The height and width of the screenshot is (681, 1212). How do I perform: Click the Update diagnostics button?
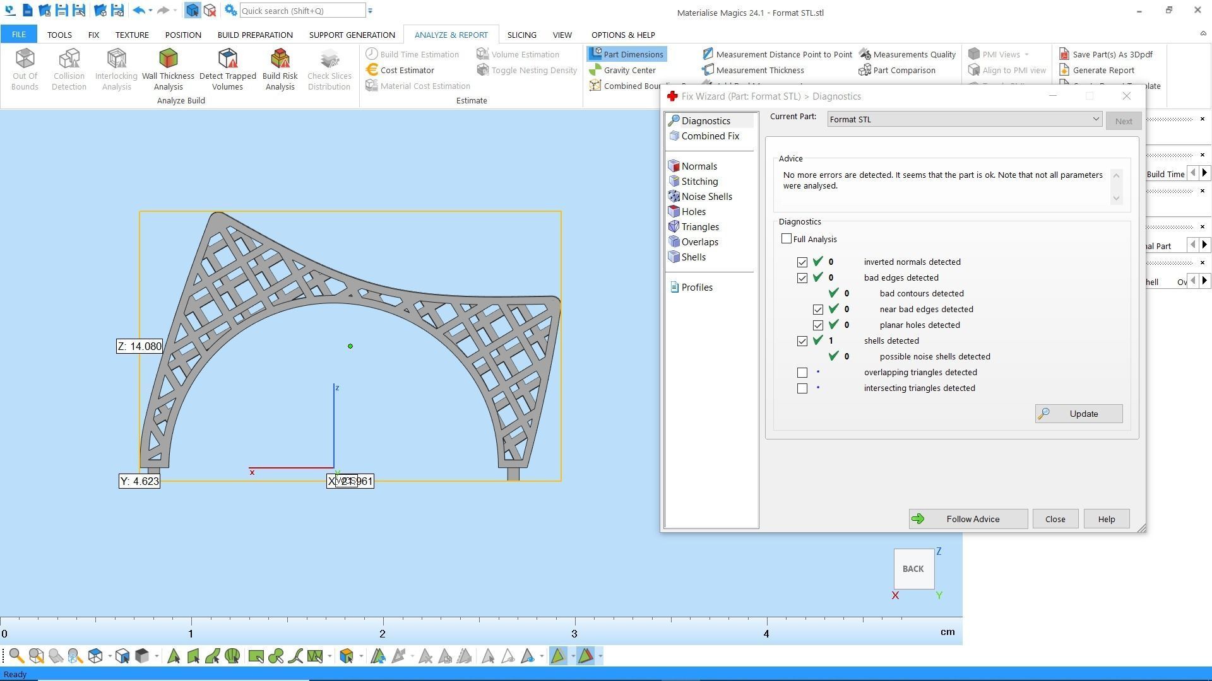coord(1078,414)
